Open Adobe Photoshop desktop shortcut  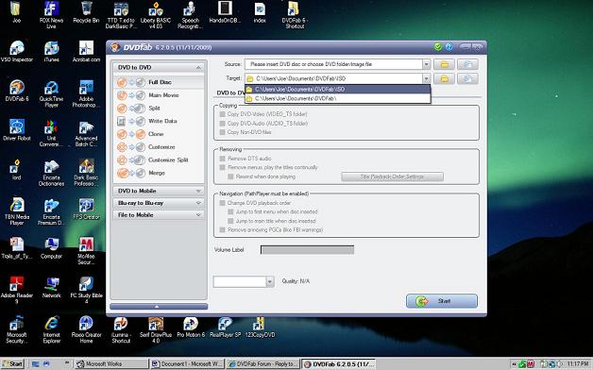pyautogui.click(x=86, y=94)
